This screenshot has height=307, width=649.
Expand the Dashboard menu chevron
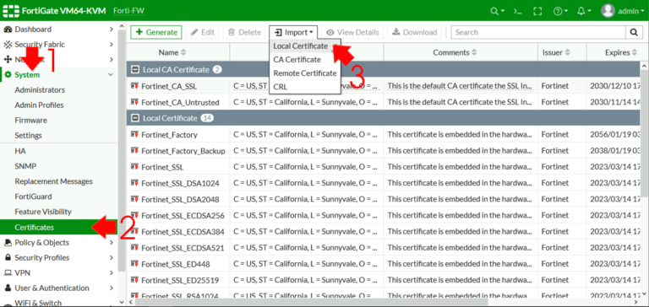(111, 30)
